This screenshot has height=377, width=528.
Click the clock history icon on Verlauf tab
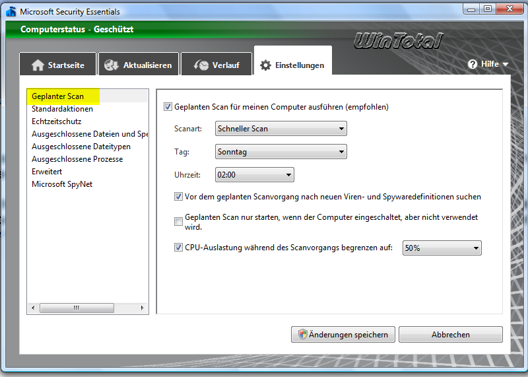(201, 65)
